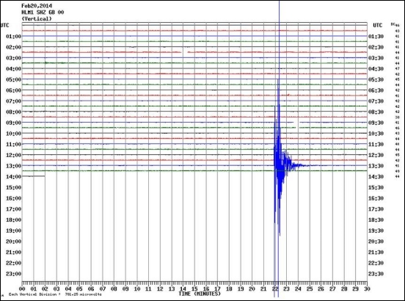Viewport: 405px width, 301px height.
Task: Click the "16:00" hour label on left axis
Action: (x=14, y=198)
